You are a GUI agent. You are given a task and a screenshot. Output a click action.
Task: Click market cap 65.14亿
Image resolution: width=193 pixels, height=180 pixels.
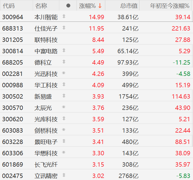point(128,51)
